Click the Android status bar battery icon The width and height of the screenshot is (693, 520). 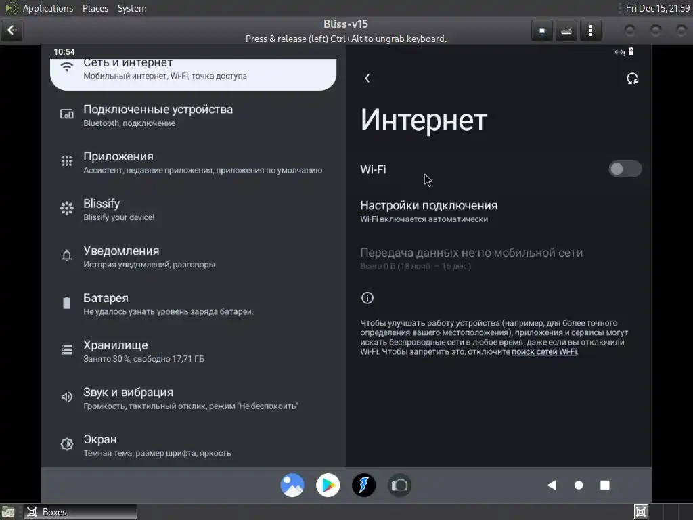click(631, 51)
